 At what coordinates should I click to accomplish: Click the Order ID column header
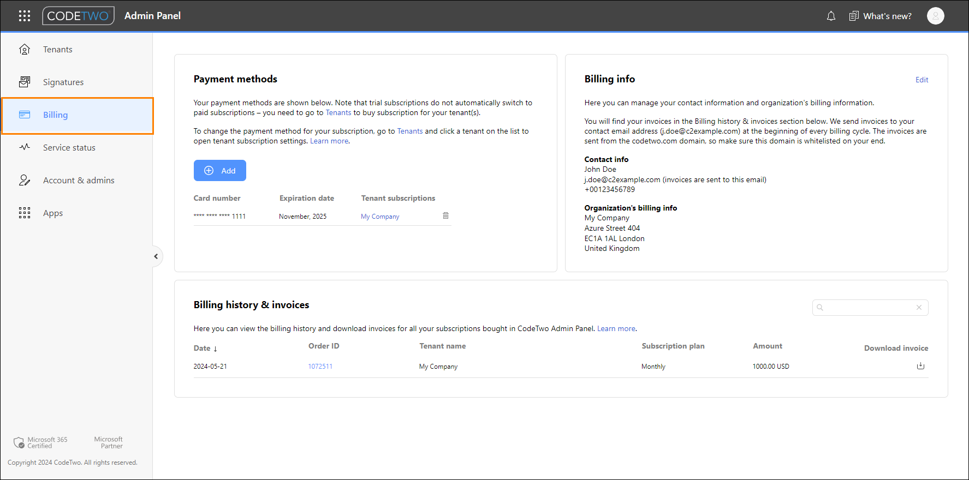click(x=324, y=346)
